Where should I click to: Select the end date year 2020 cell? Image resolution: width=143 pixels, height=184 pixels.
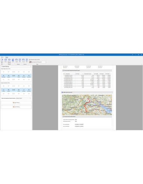[x=14, y=90]
